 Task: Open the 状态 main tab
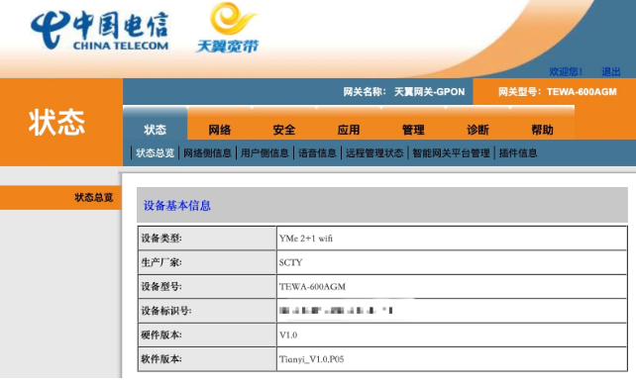click(155, 130)
